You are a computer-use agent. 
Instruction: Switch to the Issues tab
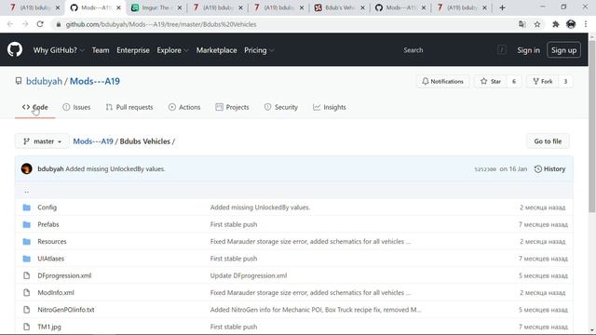pyautogui.click(x=76, y=107)
